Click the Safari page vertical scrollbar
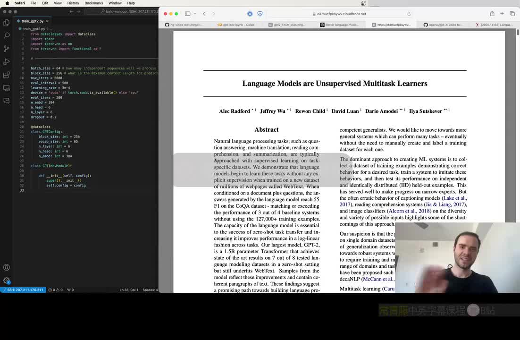Viewport: 520px width, 340px height. pos(518,32)
